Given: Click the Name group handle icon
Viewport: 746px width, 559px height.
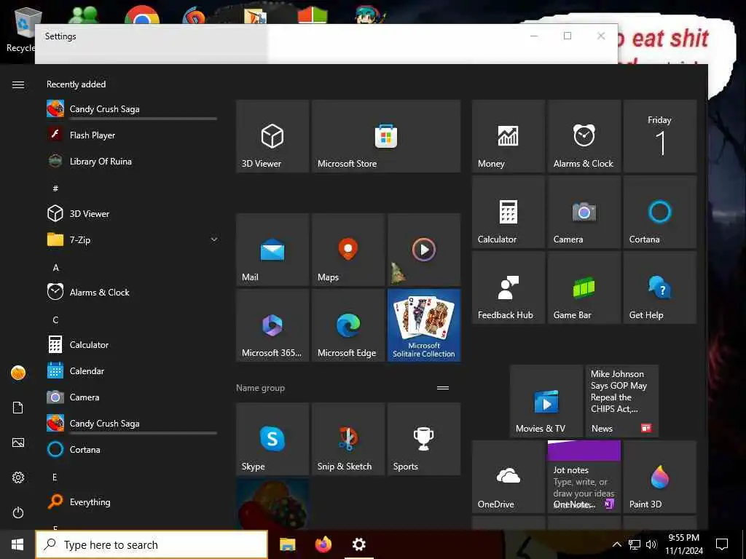Looking at the screenshot, I should (x=443, y=388).
